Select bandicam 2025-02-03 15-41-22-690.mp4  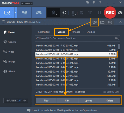[x=76, y=80]
